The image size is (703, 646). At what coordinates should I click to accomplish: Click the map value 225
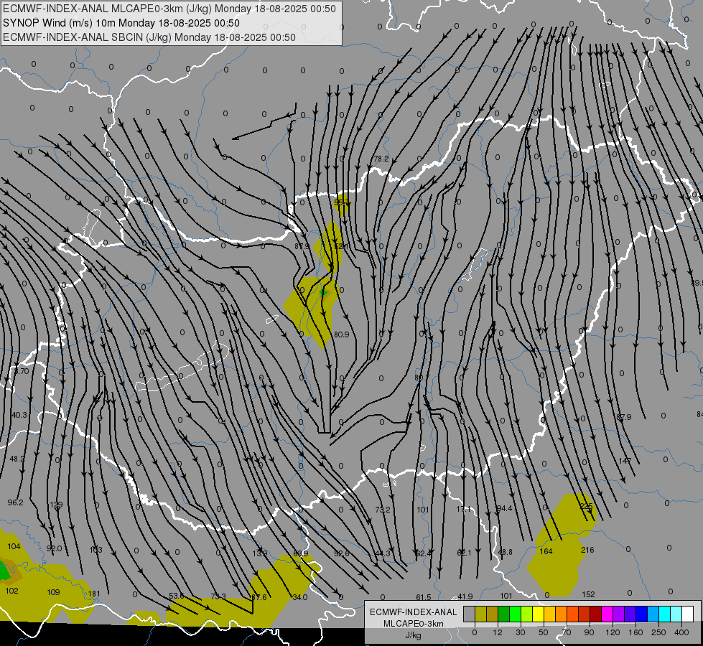click(586, 506)
